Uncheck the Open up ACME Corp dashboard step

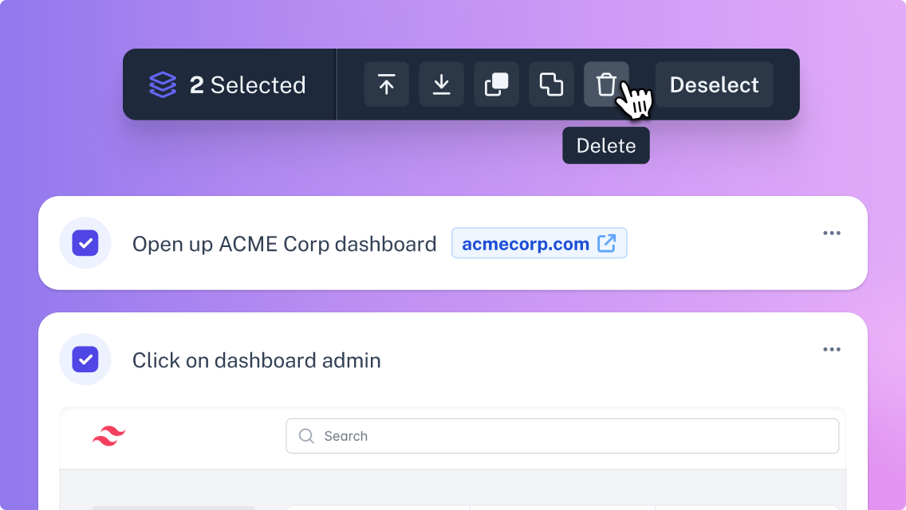(x=85, y=243)
